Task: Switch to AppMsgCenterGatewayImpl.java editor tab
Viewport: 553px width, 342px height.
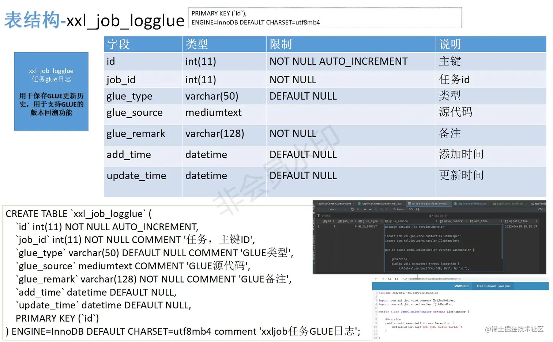Action: click(x=381, y=204)
